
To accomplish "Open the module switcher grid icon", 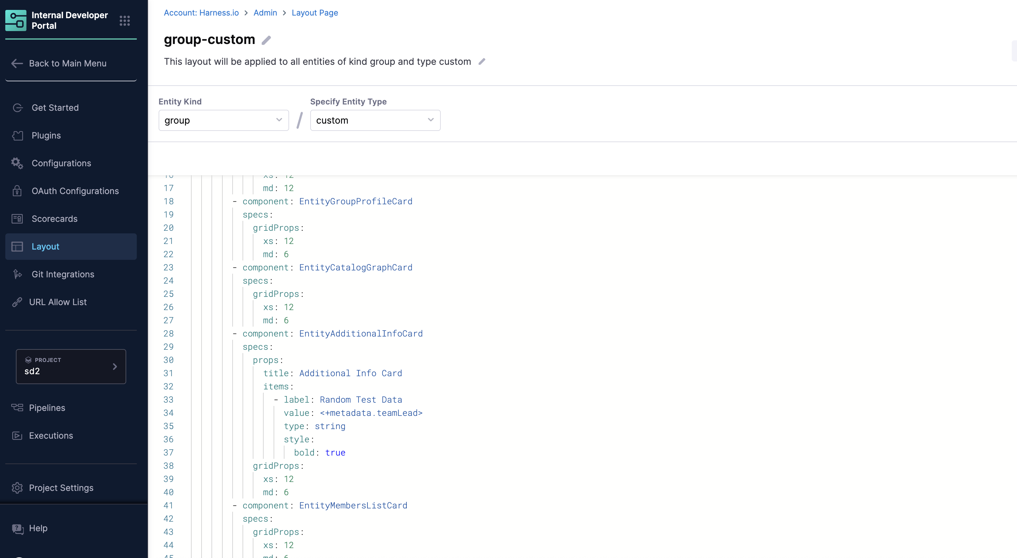I will (x=125, y=20).
